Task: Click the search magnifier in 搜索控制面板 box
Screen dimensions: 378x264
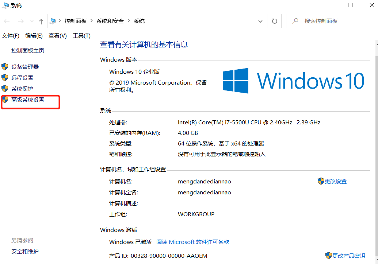Action: [295, 20]
